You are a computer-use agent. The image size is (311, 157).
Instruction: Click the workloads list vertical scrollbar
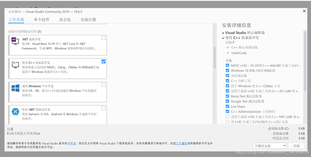(x=214, y=57)
